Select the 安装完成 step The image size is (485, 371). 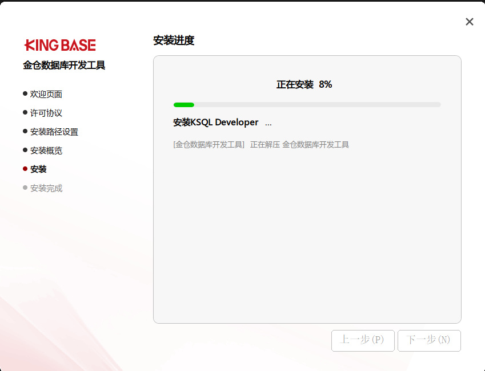coord(46,188)
